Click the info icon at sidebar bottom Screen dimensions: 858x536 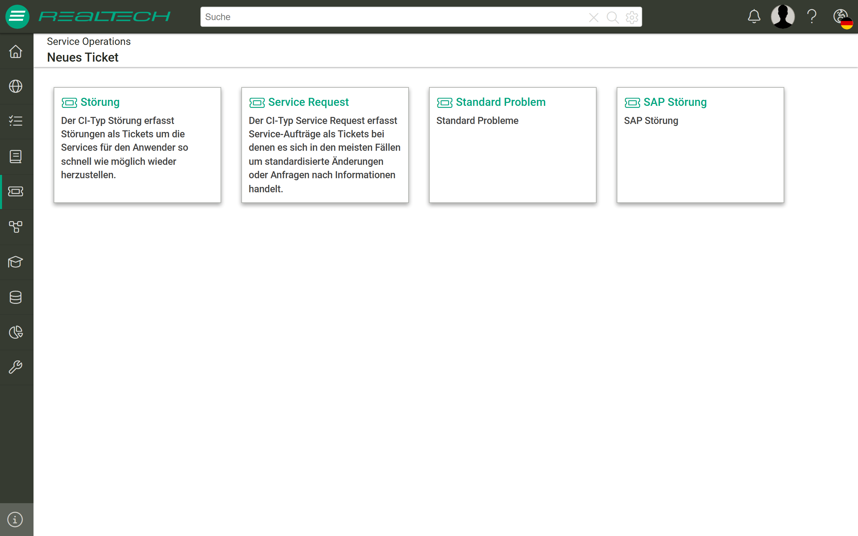tap(15, 519)
